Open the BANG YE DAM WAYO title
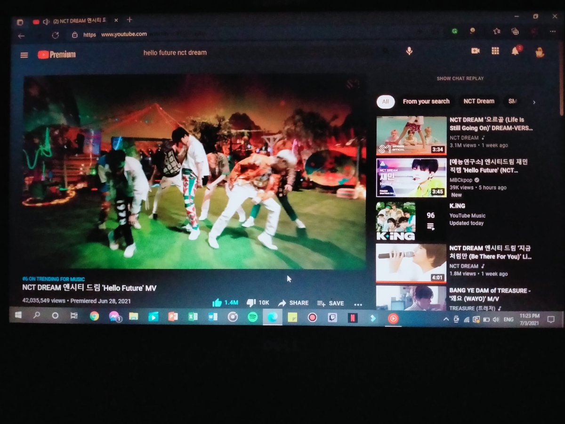 pyautogui.click(x=490, y=294)
